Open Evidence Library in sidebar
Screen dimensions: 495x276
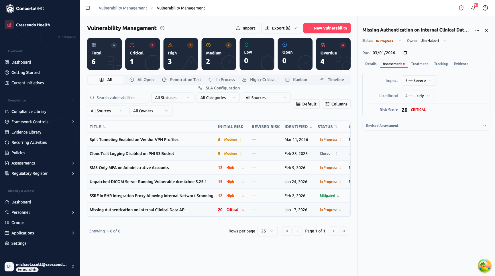click(x=40, y=132)
